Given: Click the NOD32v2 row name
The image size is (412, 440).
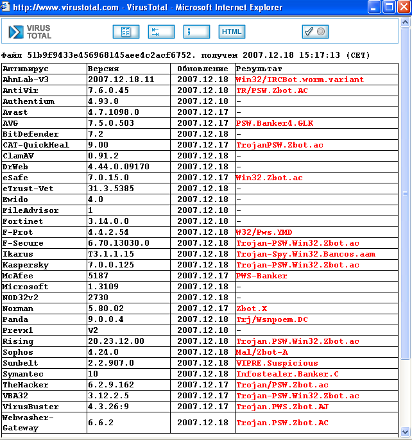Looking at the screenshot, I should [x=21, y=298].
